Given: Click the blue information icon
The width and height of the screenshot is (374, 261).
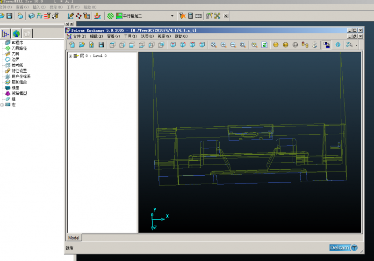Looking at the screenshot, I should [x=338, y=45].
